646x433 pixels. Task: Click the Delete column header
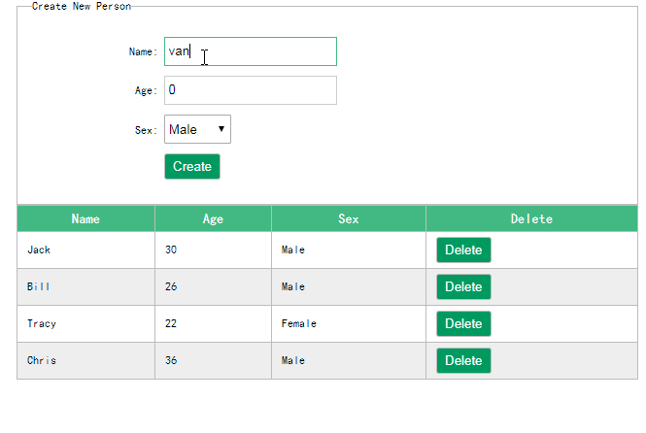coord(532,218)
